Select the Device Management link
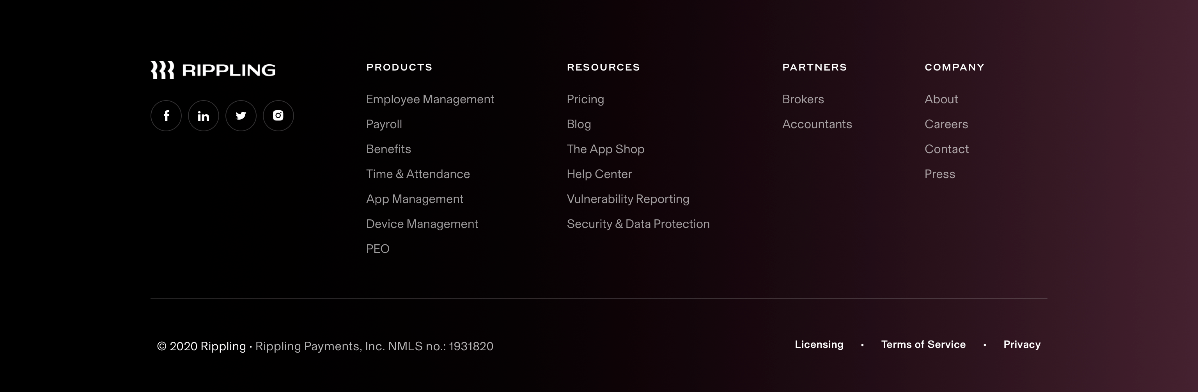Screen dimensions: 1198x392 (x=422, y=224)
